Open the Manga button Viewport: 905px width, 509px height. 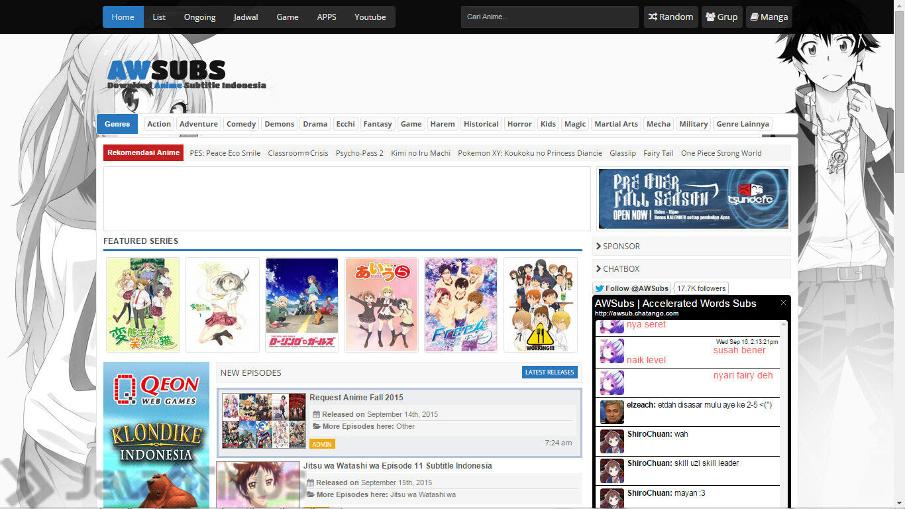769,17
